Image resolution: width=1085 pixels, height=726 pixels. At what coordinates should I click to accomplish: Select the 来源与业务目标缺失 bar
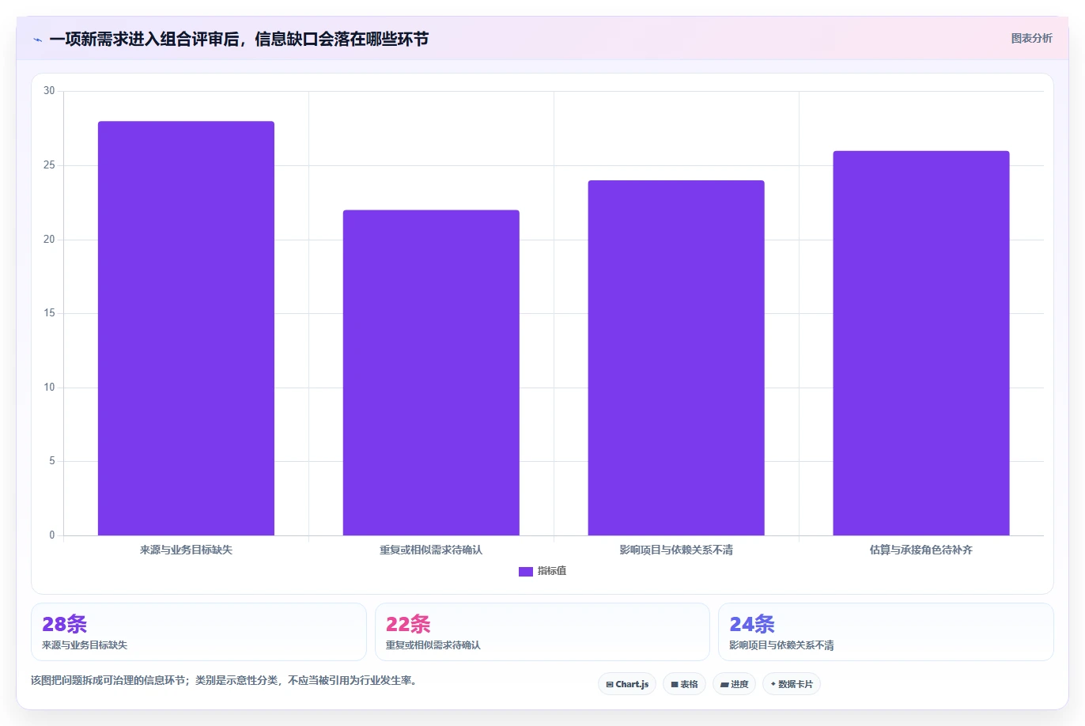point(186,328)
